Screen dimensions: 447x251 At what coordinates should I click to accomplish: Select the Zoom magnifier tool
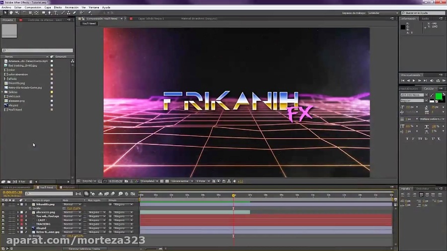(x=17, y=13)
